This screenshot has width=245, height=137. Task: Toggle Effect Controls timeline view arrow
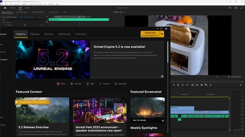47,17
